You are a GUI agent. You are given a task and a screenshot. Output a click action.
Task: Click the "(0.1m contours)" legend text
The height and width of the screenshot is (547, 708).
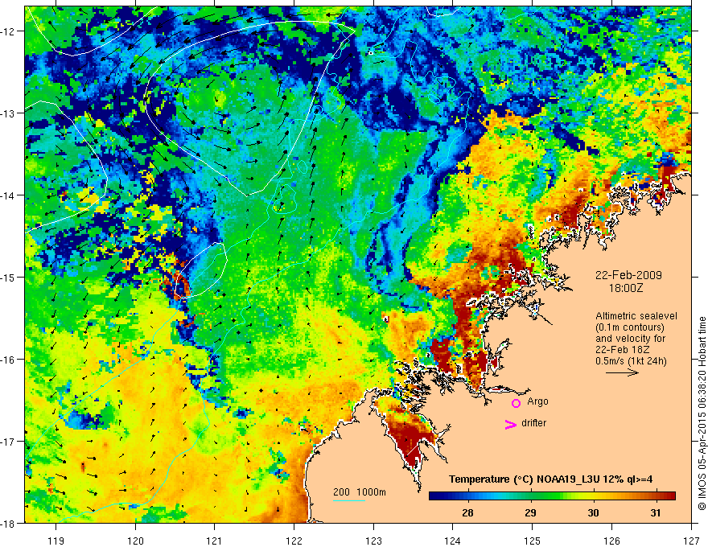click(x=630, y=327)
